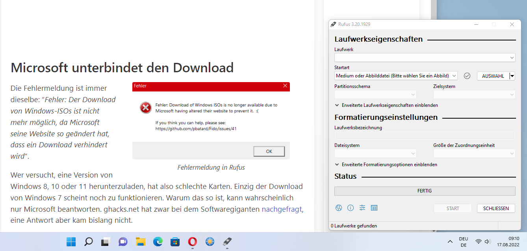527x251 pixels.
Task: Click AUSWAHL split-button dropdown arrow
Action: point(512,76)
